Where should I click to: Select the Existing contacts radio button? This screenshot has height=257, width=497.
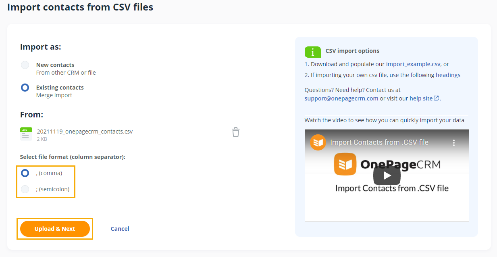click(25, 88)
